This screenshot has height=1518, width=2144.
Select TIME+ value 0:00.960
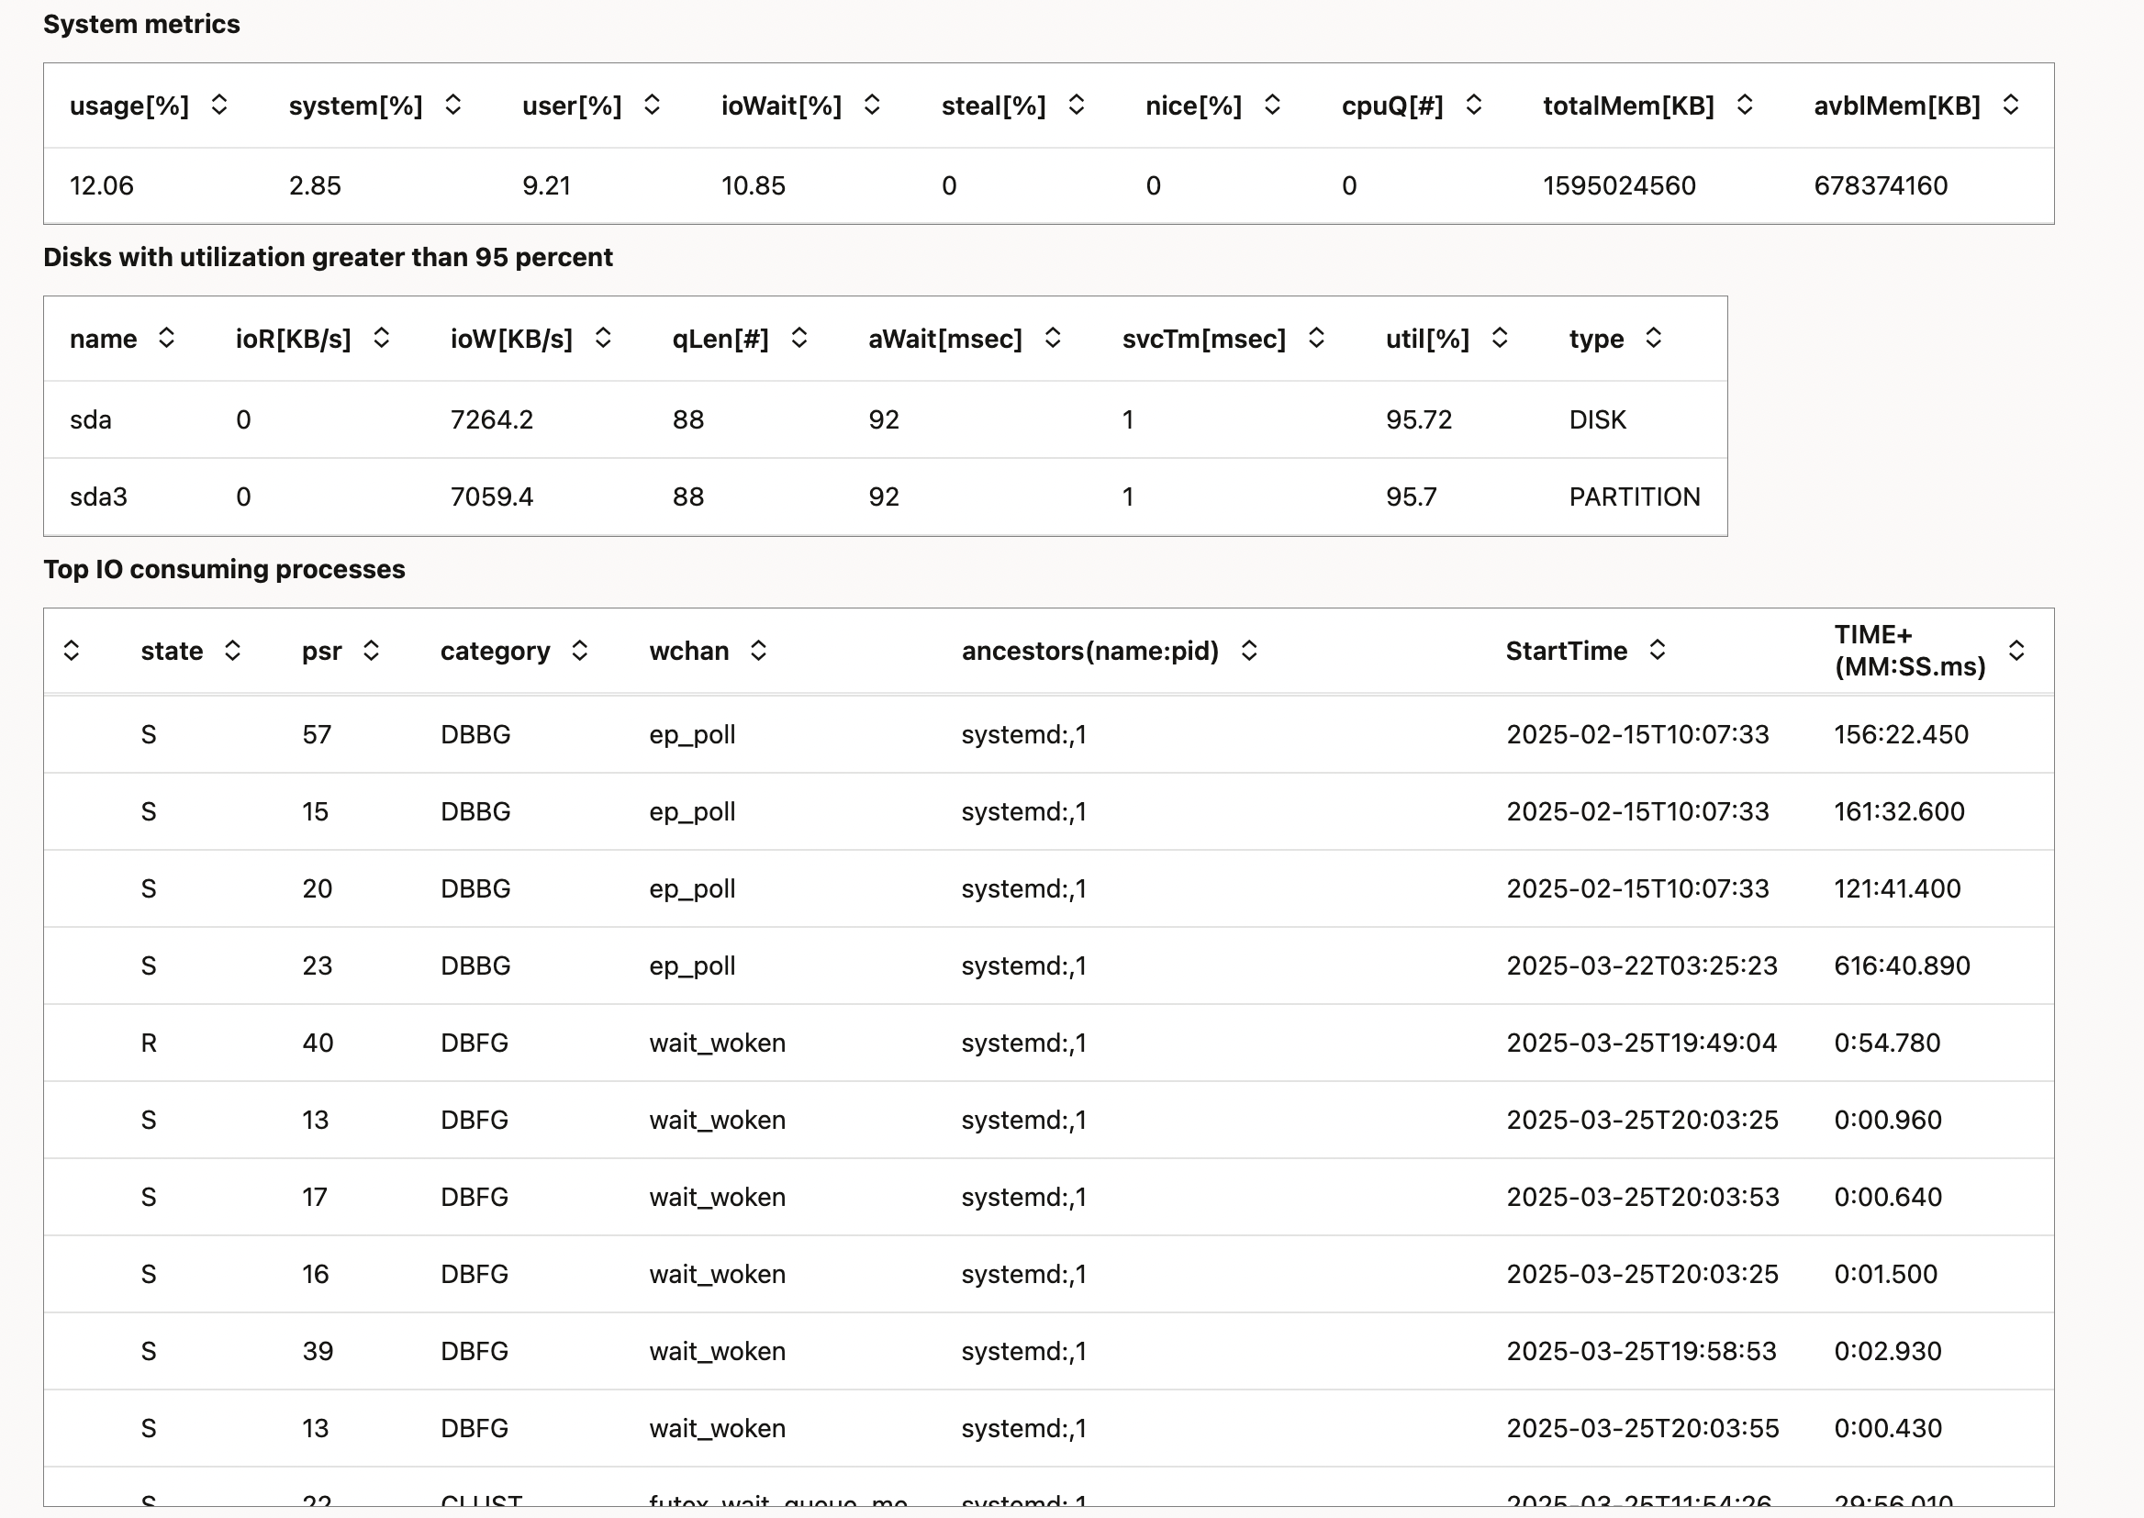click(x=1887, y=1120)
